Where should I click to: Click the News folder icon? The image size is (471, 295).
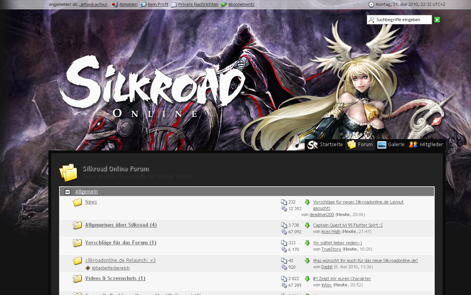(77, 202)
